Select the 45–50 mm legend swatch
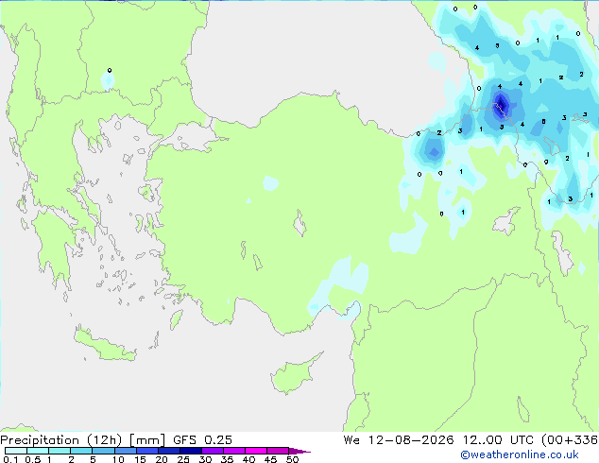 pos(278,451)
